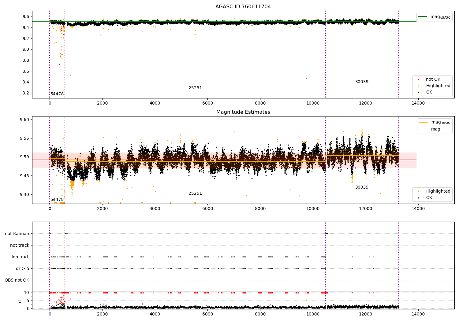Viewport: 459px width, 321px height.
Task: Click the "OBS not OK" row label
Action: click(17, 280)
